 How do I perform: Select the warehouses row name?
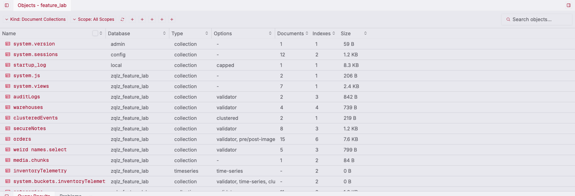point(28,108)
